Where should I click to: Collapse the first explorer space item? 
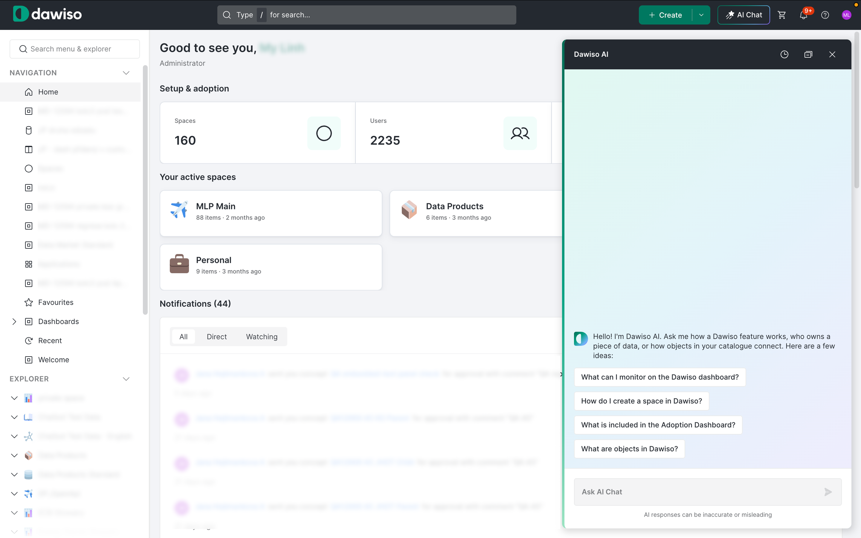coord(14,398)
